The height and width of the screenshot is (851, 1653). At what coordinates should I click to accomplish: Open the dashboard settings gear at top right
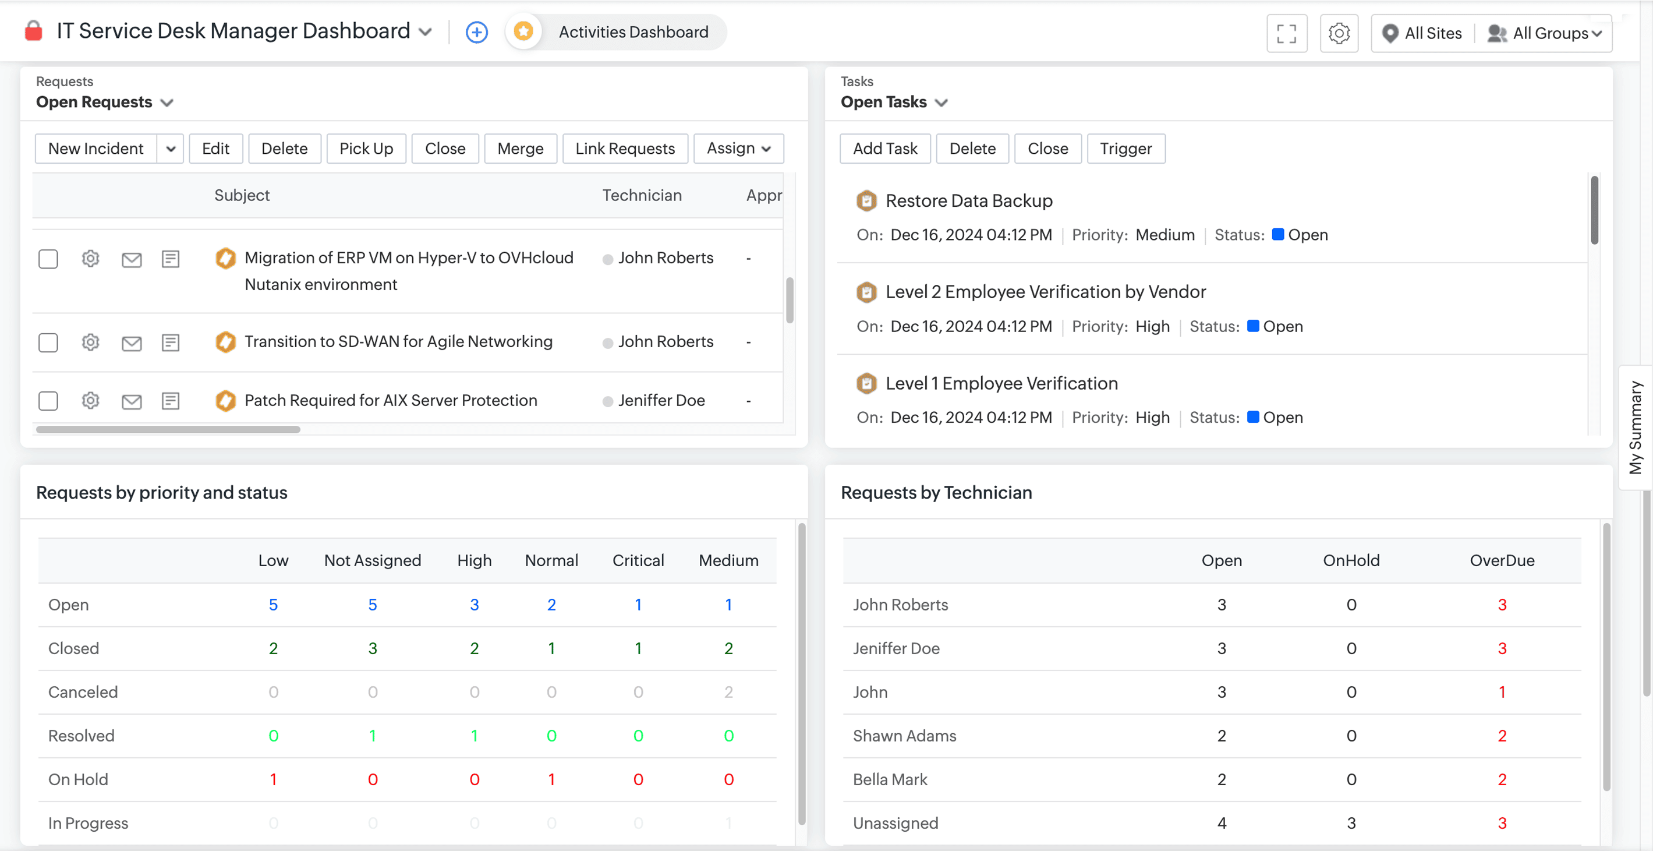pyautogui.click(x=1339, y=33)
